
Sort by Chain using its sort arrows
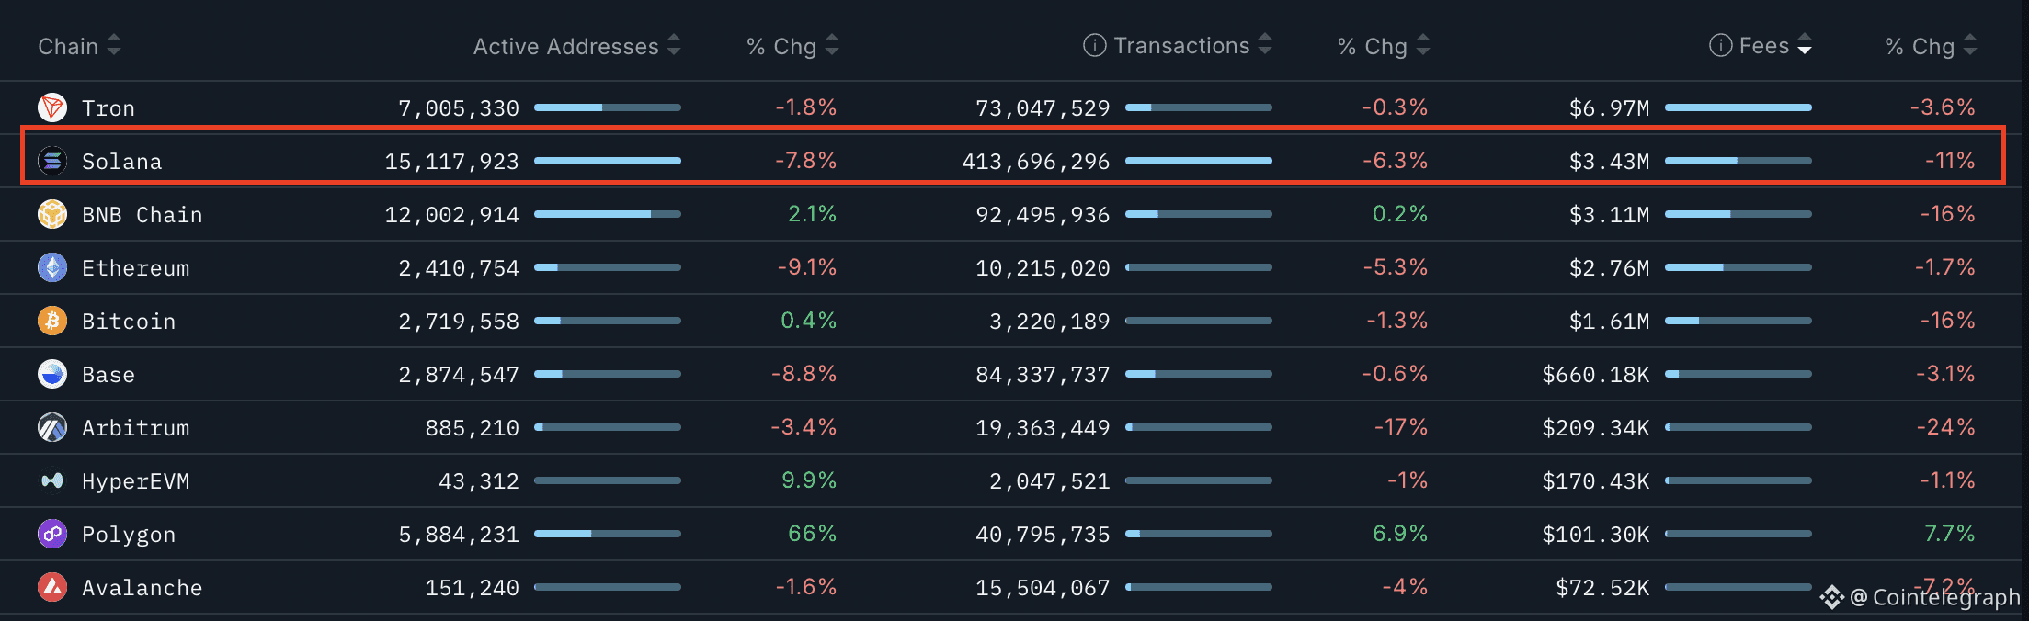point(114,45)
